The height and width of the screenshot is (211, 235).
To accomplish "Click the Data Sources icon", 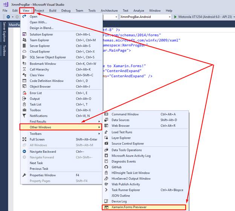I will coord(106,120).
